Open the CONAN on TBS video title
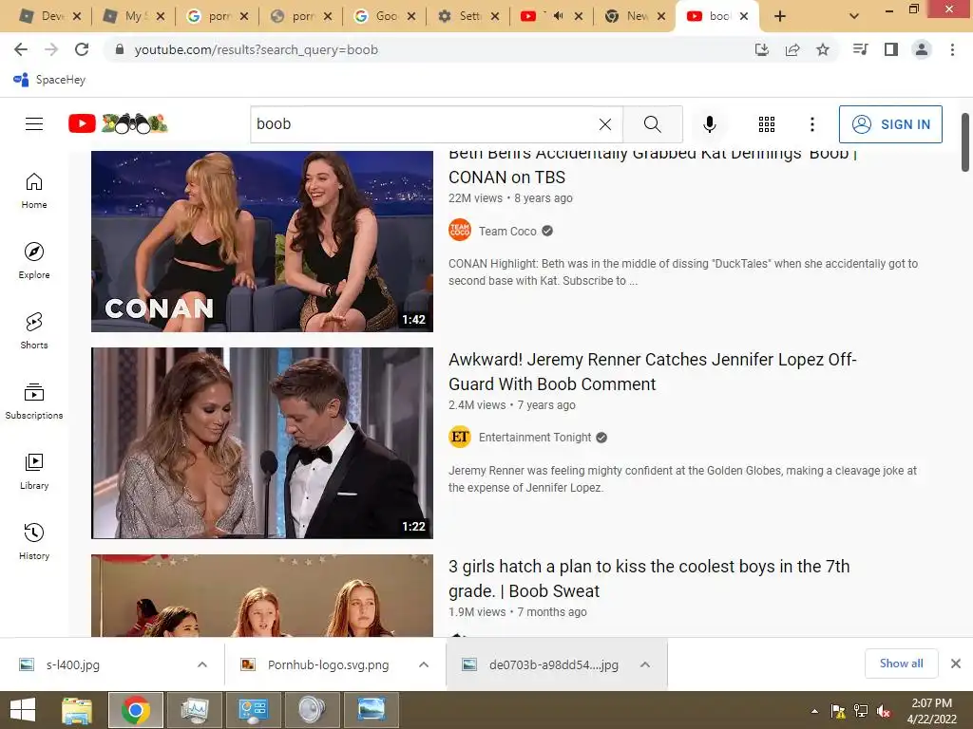The height and width of the screenshot is (729, 973). pos(652,165)
